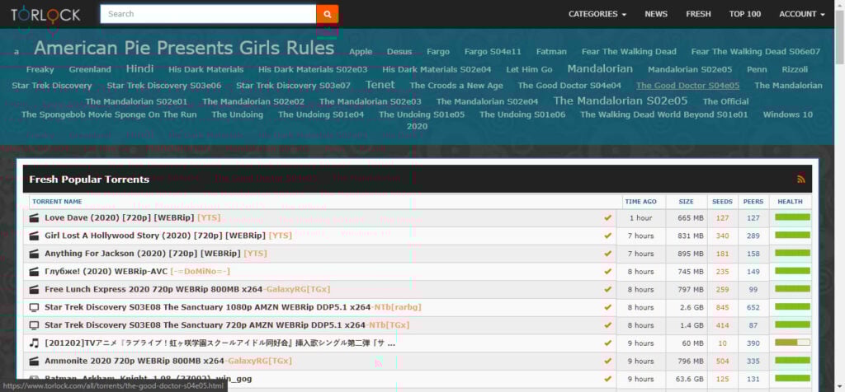Open the His Dark Materials S02e04 tag
The image size is (845, 392).
pyautogui.click(x=437, y=69)
